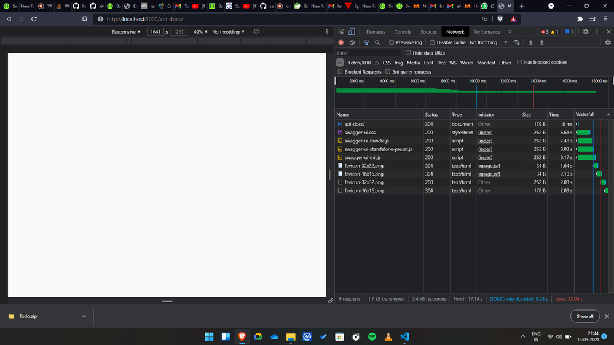The height and width of the screenshot is (345, 614).
Task: Check the Disable cache option
Action: pos(432,42)
